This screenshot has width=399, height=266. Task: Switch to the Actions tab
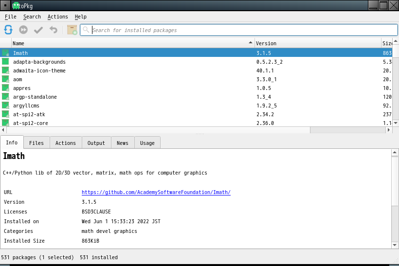[66, 143]
